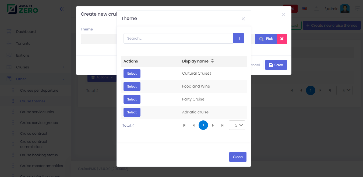Click the red button in header
The width and height of the screenshot is (363, 177).
click(x=290, y=9)
